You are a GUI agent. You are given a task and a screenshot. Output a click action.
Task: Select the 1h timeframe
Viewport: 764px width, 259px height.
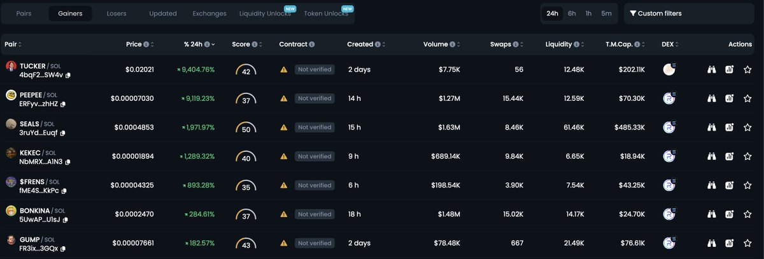[589, 13]
